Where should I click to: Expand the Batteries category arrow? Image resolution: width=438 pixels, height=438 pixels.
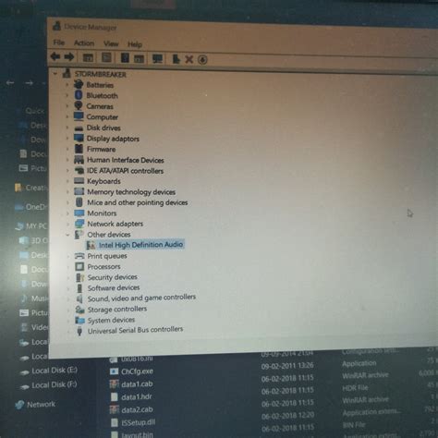coord(67,84)
